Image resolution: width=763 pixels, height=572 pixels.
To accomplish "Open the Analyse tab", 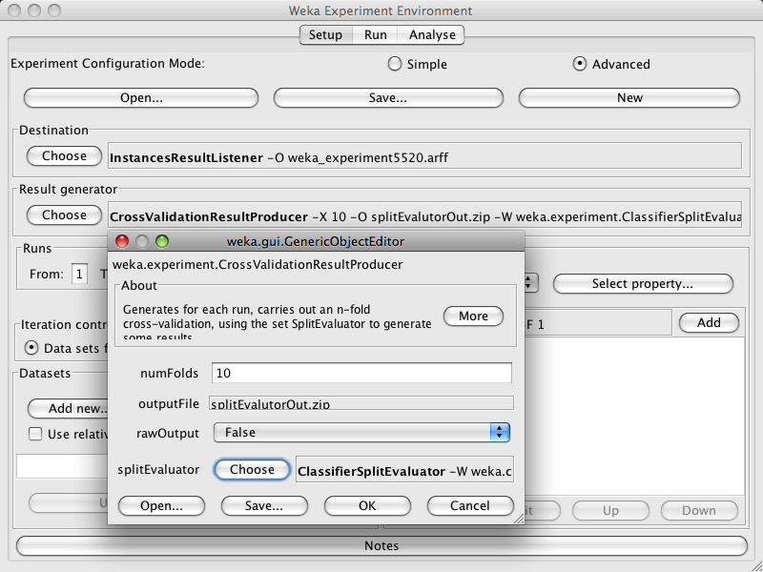I will (x=432, y=35).
